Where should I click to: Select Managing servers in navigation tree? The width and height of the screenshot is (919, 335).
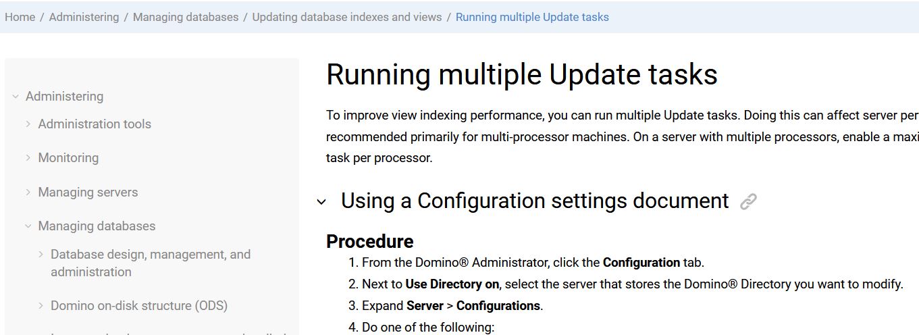point(88,192)
